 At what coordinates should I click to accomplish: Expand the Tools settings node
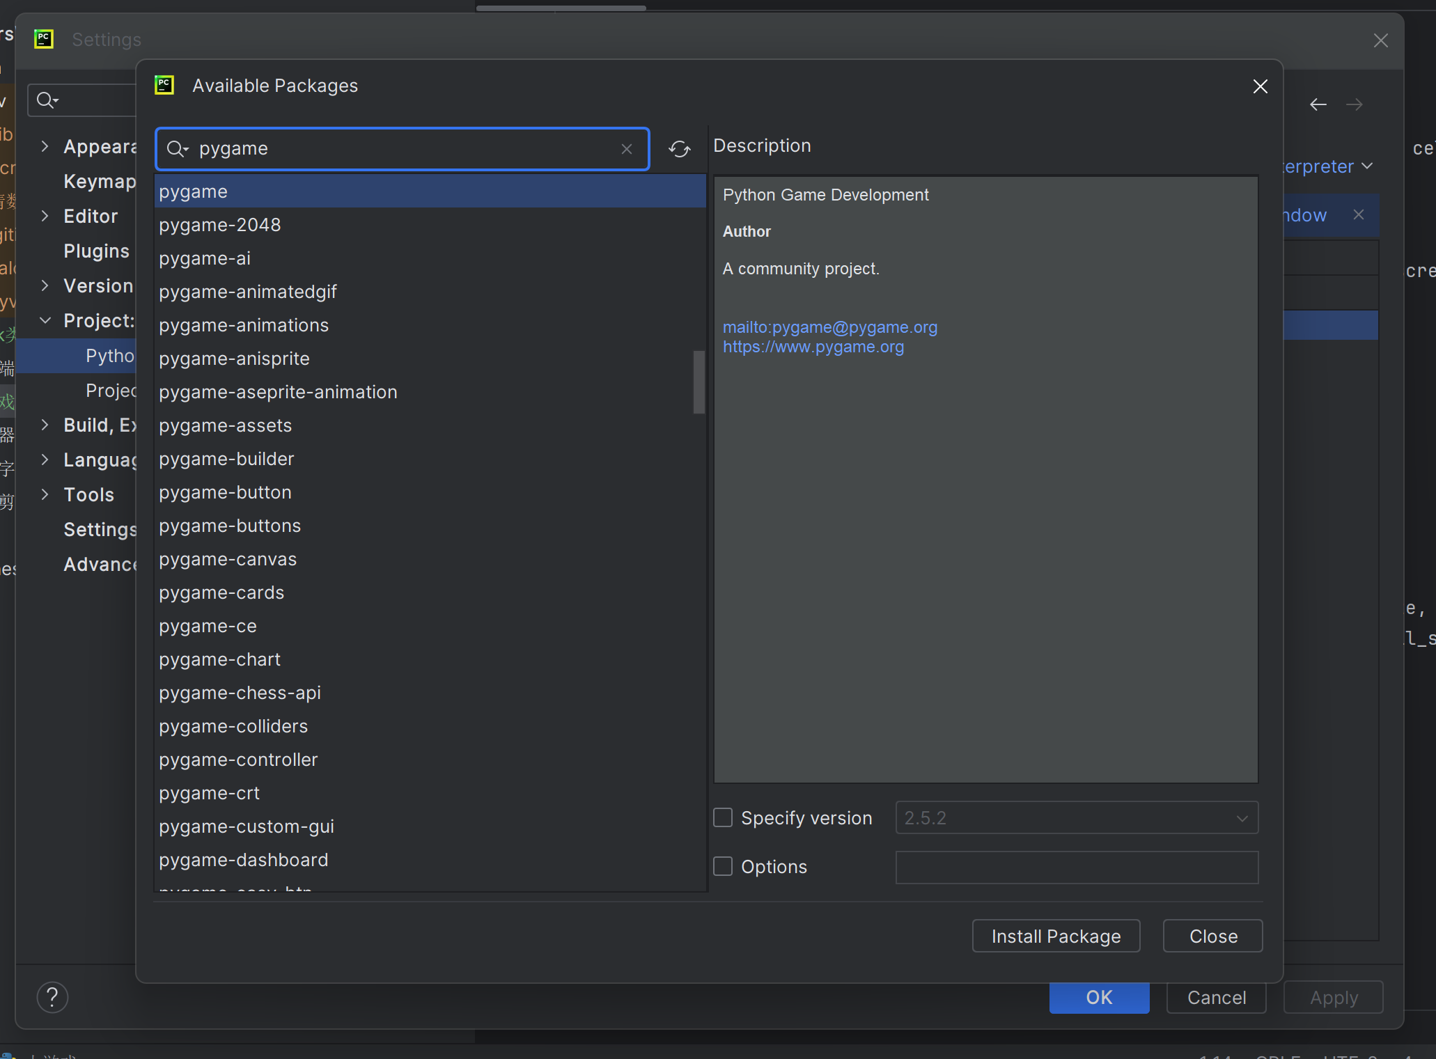45,494
